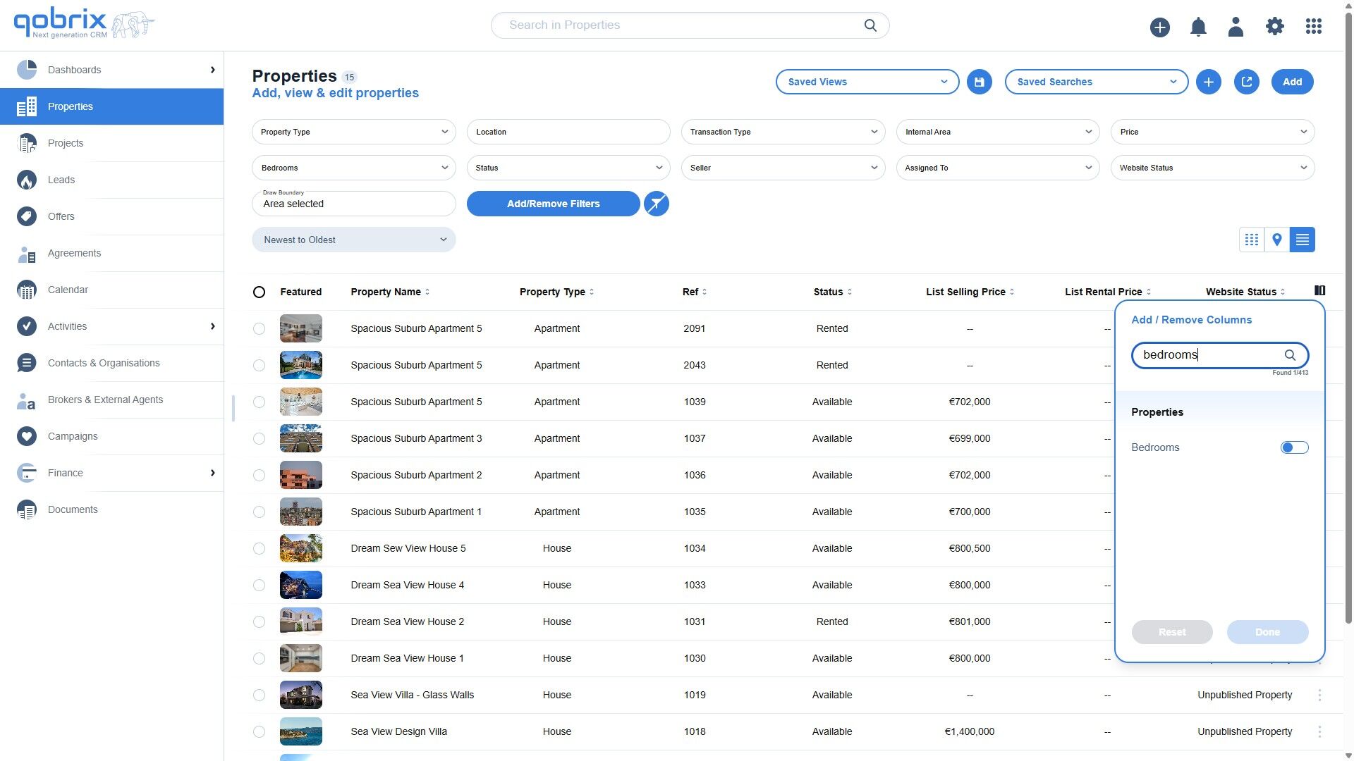Click the Search in Properties field
Viewport: 1354px width, 761px height.
(677, 25)
